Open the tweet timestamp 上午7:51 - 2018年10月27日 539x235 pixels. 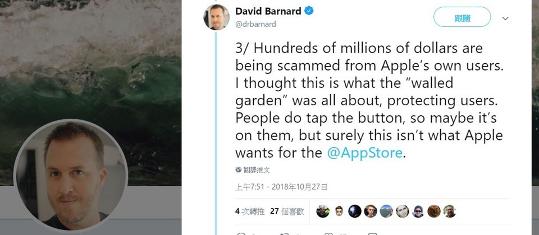point(281,187)
